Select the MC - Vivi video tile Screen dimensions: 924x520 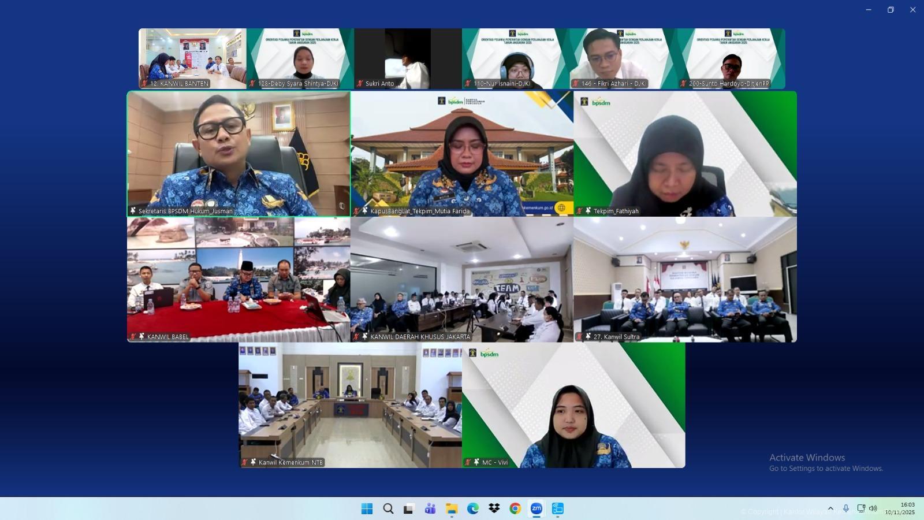click(x=573, y=405)
